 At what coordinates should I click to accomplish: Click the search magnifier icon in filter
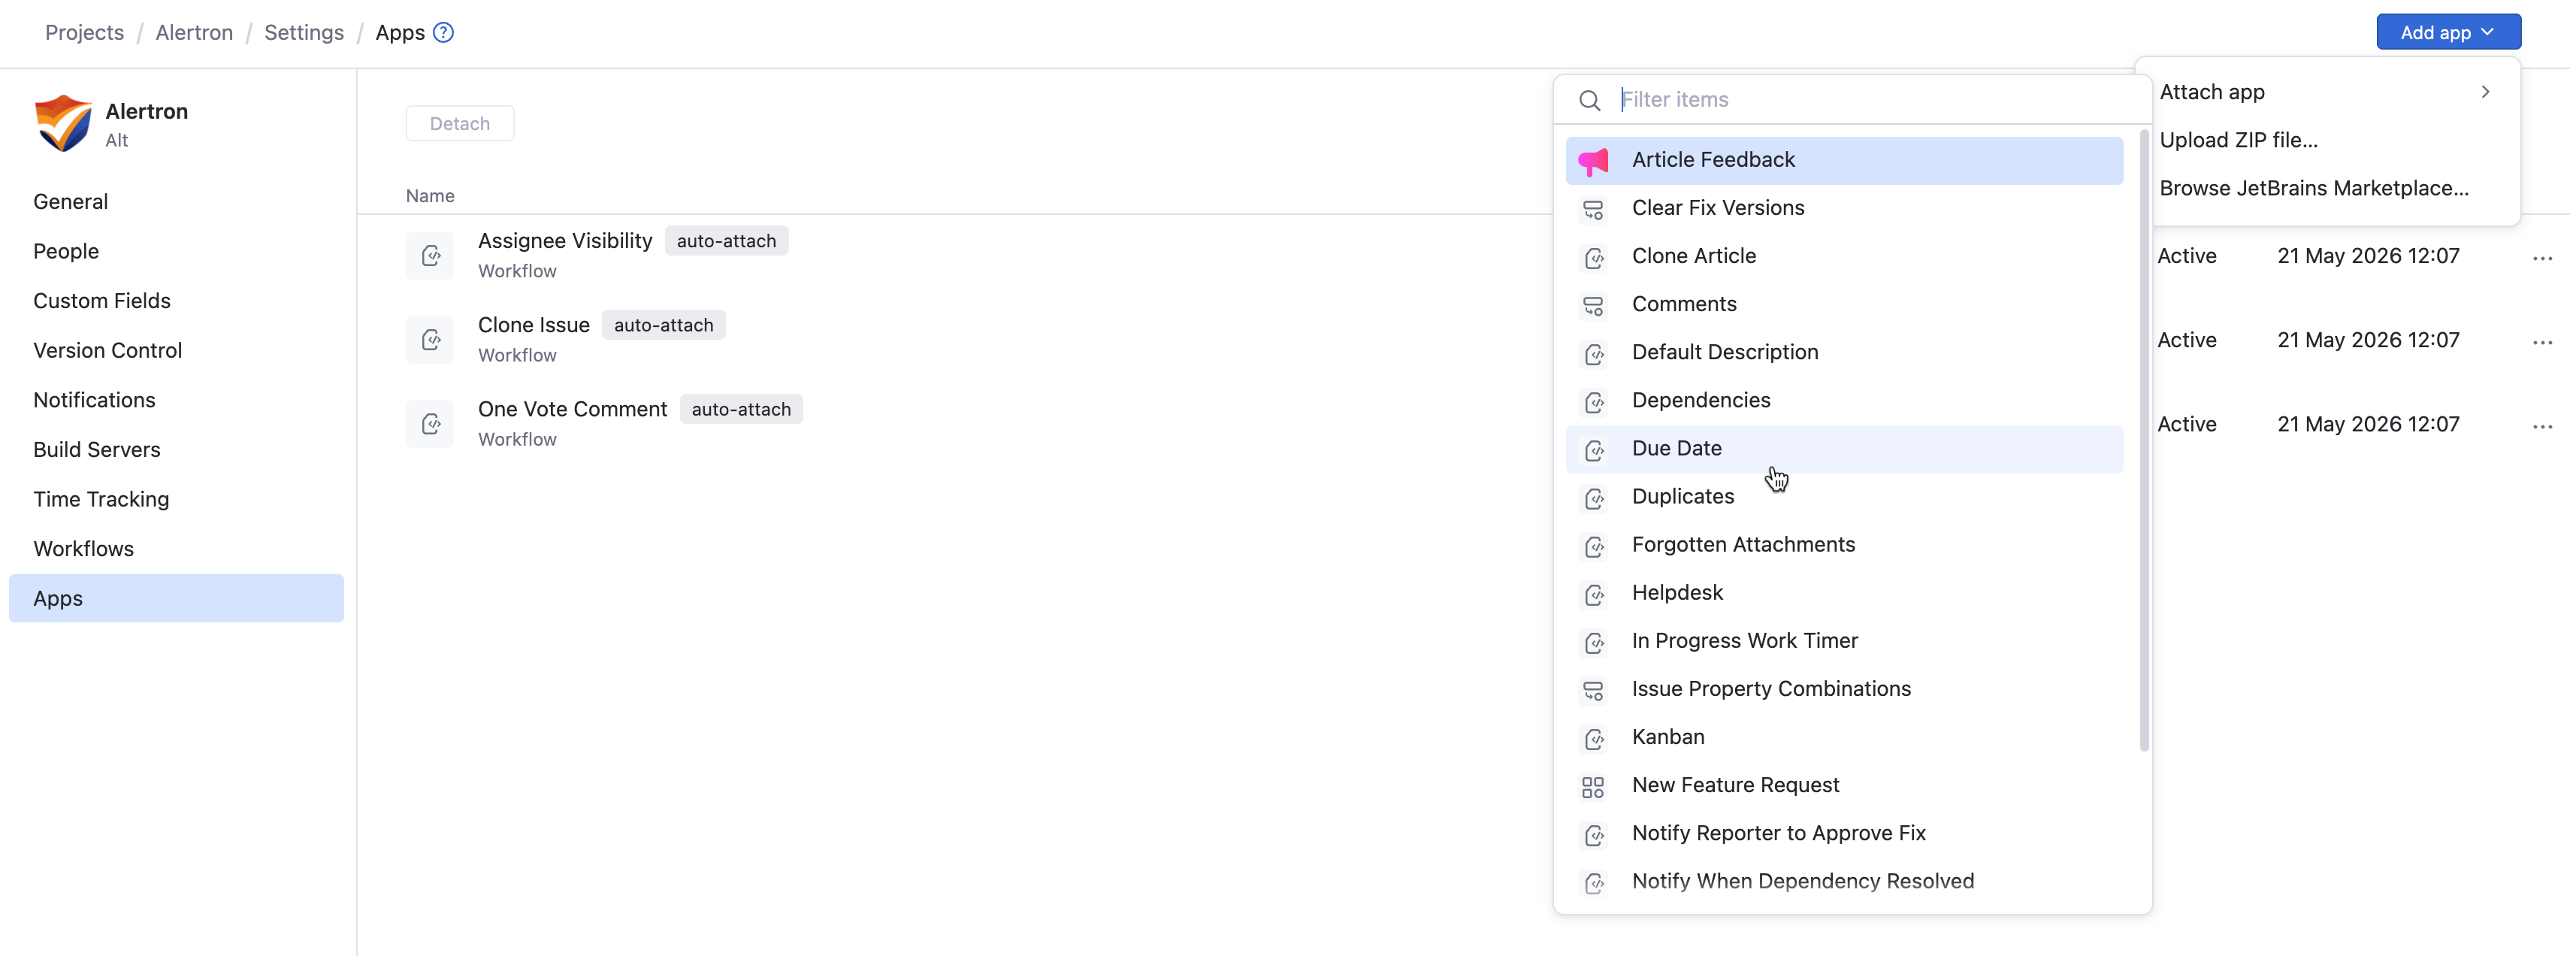point(1589,100)
